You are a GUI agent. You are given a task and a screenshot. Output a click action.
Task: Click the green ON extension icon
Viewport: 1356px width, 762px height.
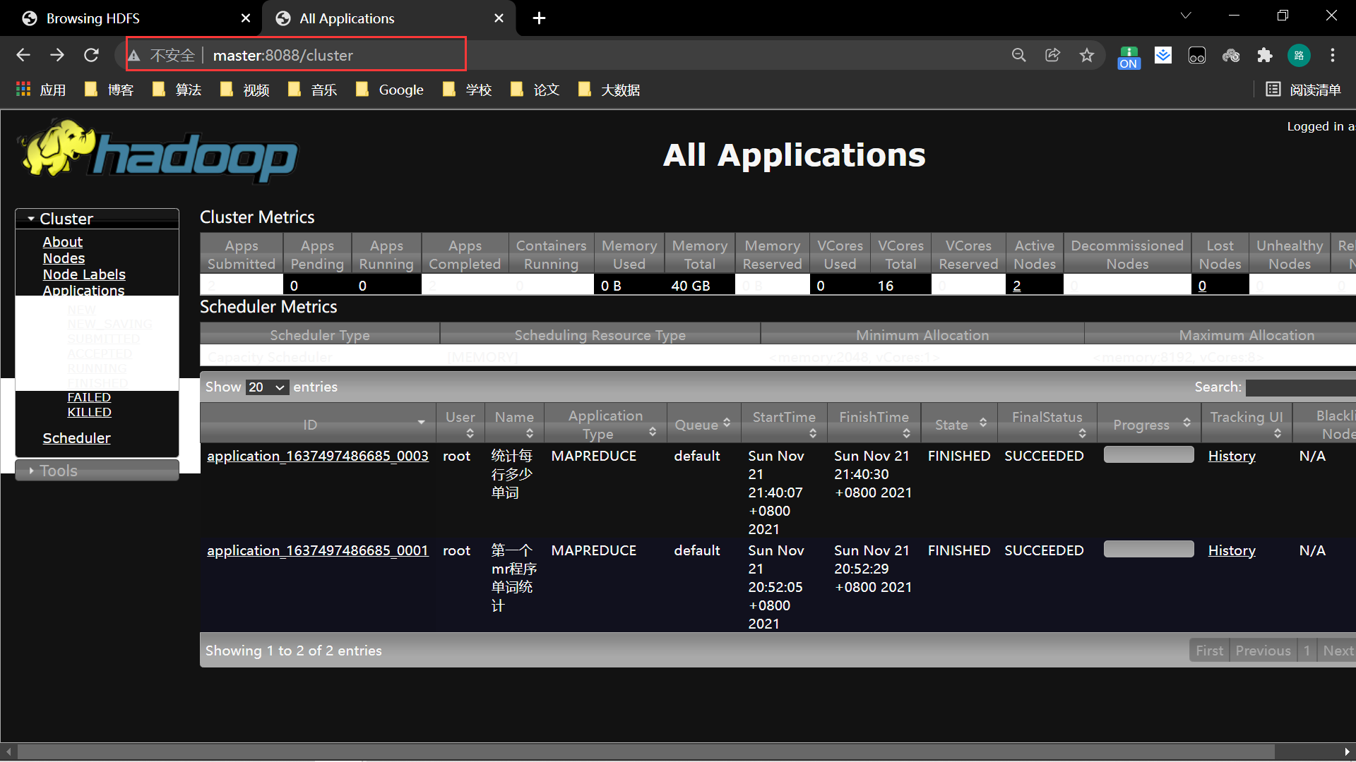pos(1129,56)
